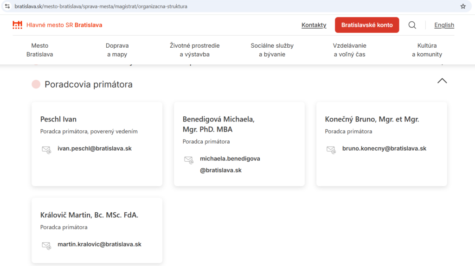Click envelope icon beside Michaela Benedigová's email
This screenshot has height=266, width=475.
click(189, 160)
